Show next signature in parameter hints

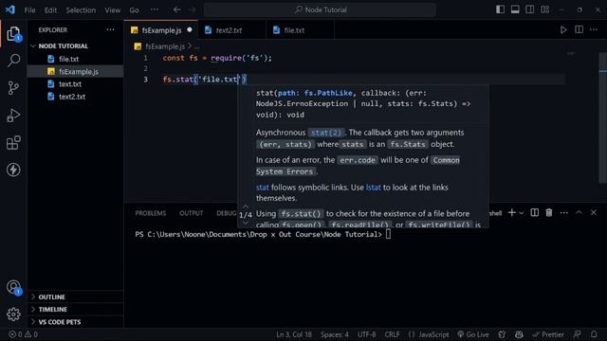[x=246, y=224]
